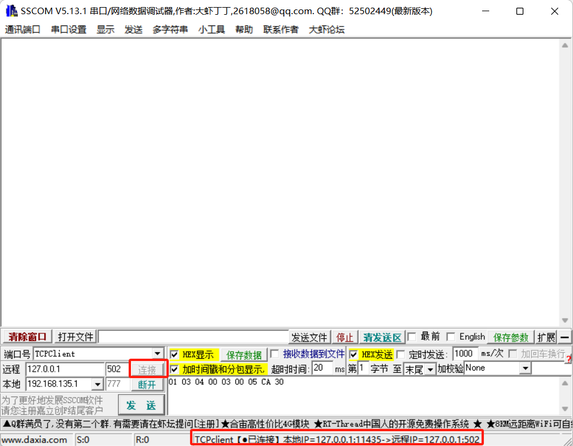Click the TCPclient 已连接 status text

336,440
